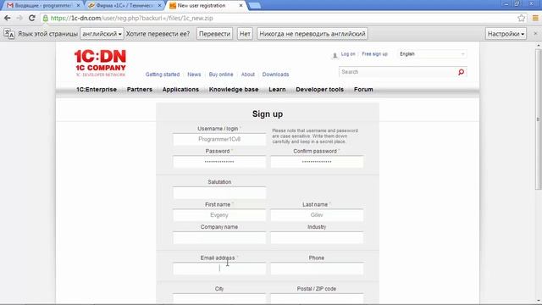This screenshot has height=305, width=542.
Task: Open the Downloads link
Action: (x=275, y=75)
